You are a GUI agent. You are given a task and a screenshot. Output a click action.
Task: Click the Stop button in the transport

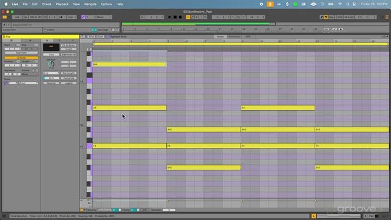point(175,17)
